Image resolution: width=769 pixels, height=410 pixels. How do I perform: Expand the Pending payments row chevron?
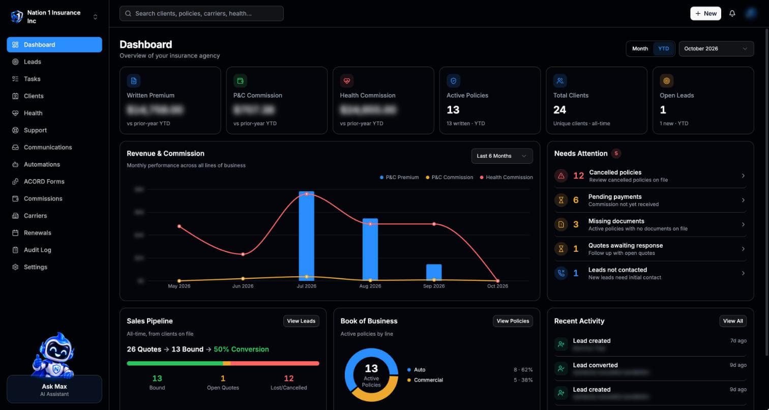click(743, 200)
